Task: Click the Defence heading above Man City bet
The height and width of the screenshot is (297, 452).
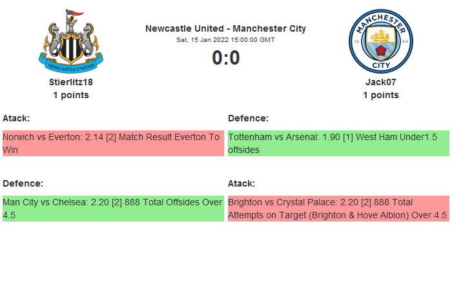Action: point(23,183)
